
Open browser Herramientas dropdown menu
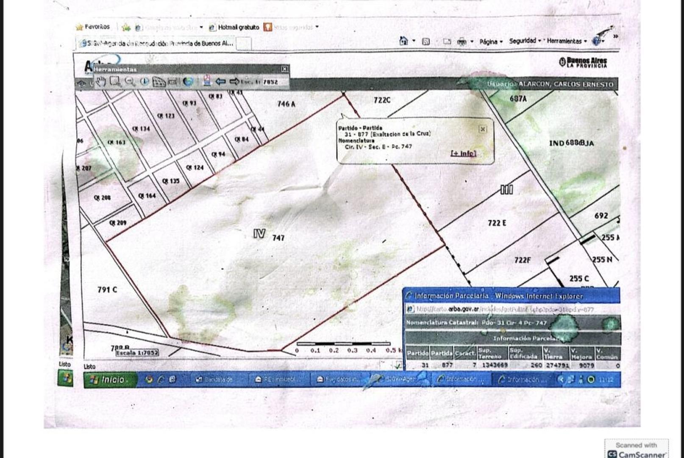(x=566, y=41)
